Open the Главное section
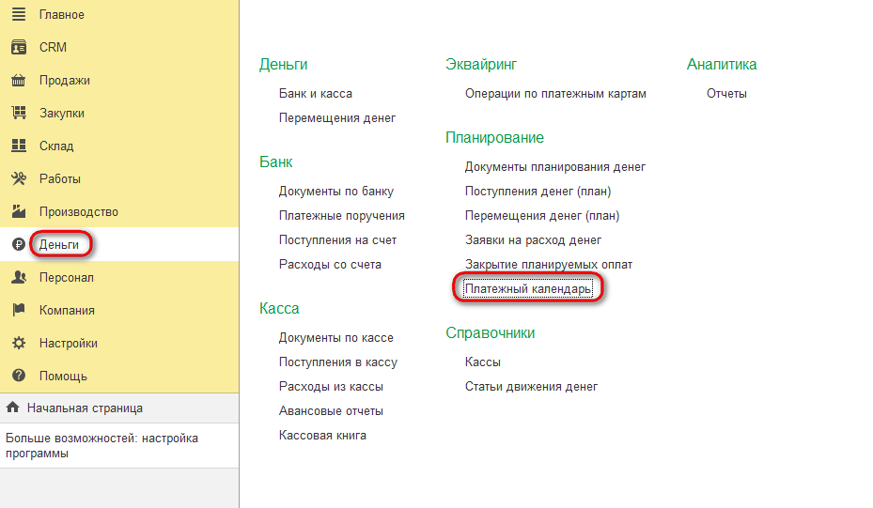The height and width of the screenshot is (508, 873). 61,15
